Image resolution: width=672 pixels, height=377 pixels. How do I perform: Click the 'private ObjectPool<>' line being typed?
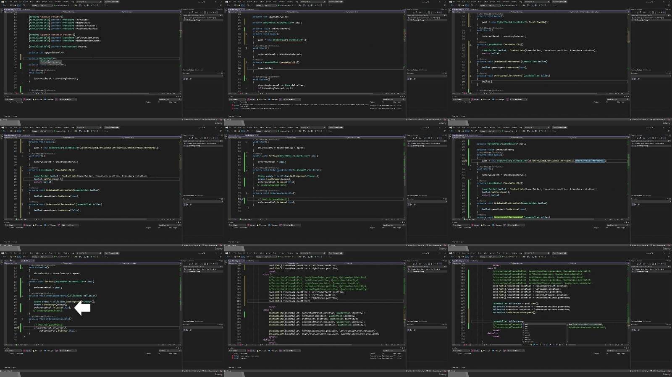click(x=42, y=58)
